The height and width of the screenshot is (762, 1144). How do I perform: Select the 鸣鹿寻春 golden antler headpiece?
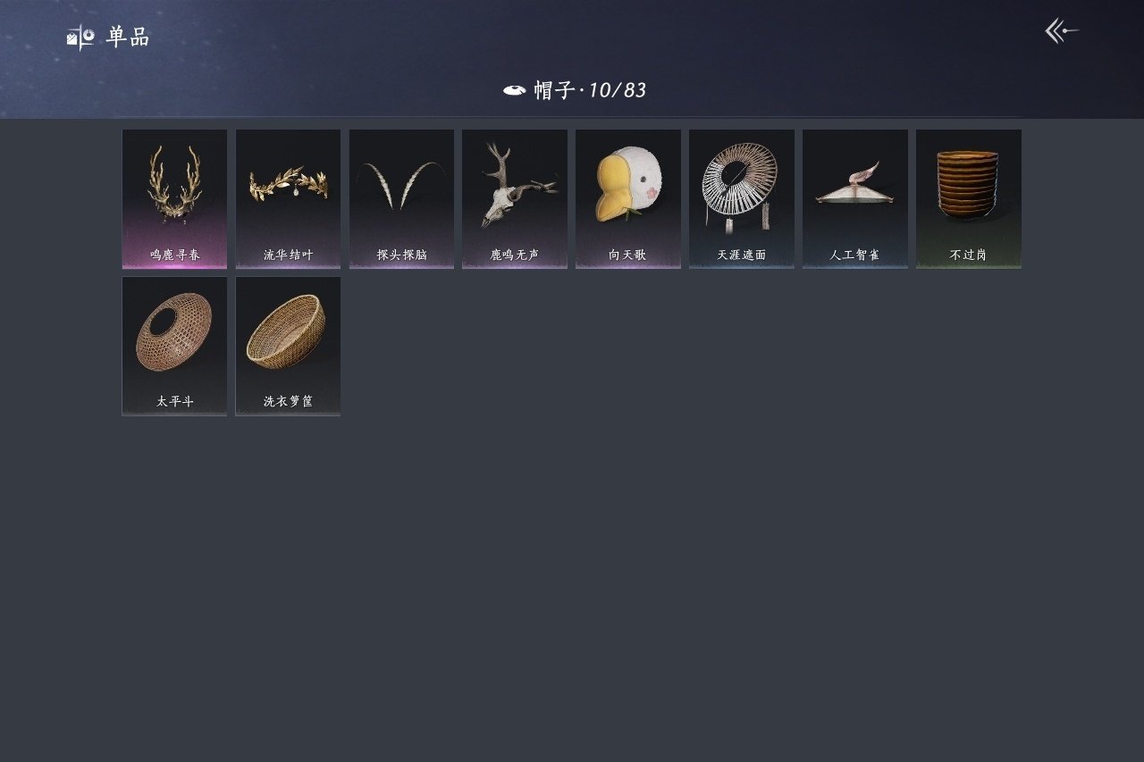(174, 199)
